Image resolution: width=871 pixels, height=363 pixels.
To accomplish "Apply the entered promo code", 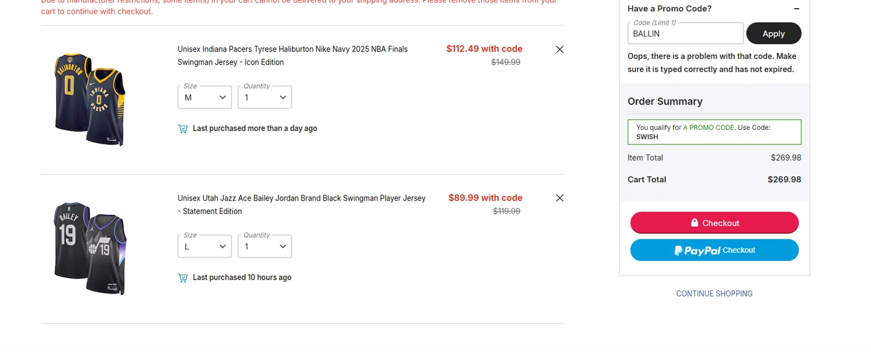I will 773,34.
